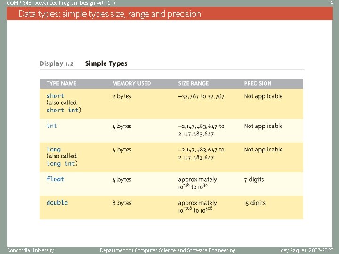Select the PRECISION column header

pyautogui.click(x=258, y=83)
